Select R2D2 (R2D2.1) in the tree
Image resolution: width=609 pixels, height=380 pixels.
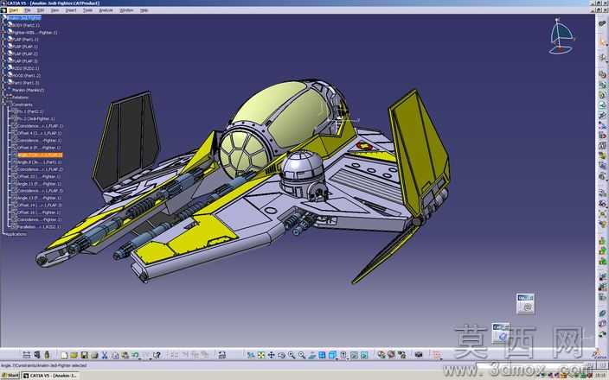pos(26,68)
